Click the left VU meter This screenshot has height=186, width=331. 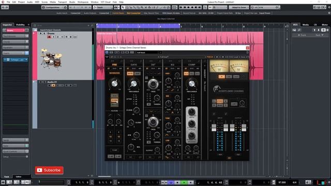coord(219,66)
